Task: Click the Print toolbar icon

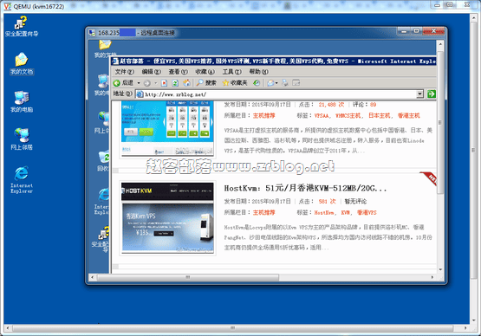Action: 285,83
